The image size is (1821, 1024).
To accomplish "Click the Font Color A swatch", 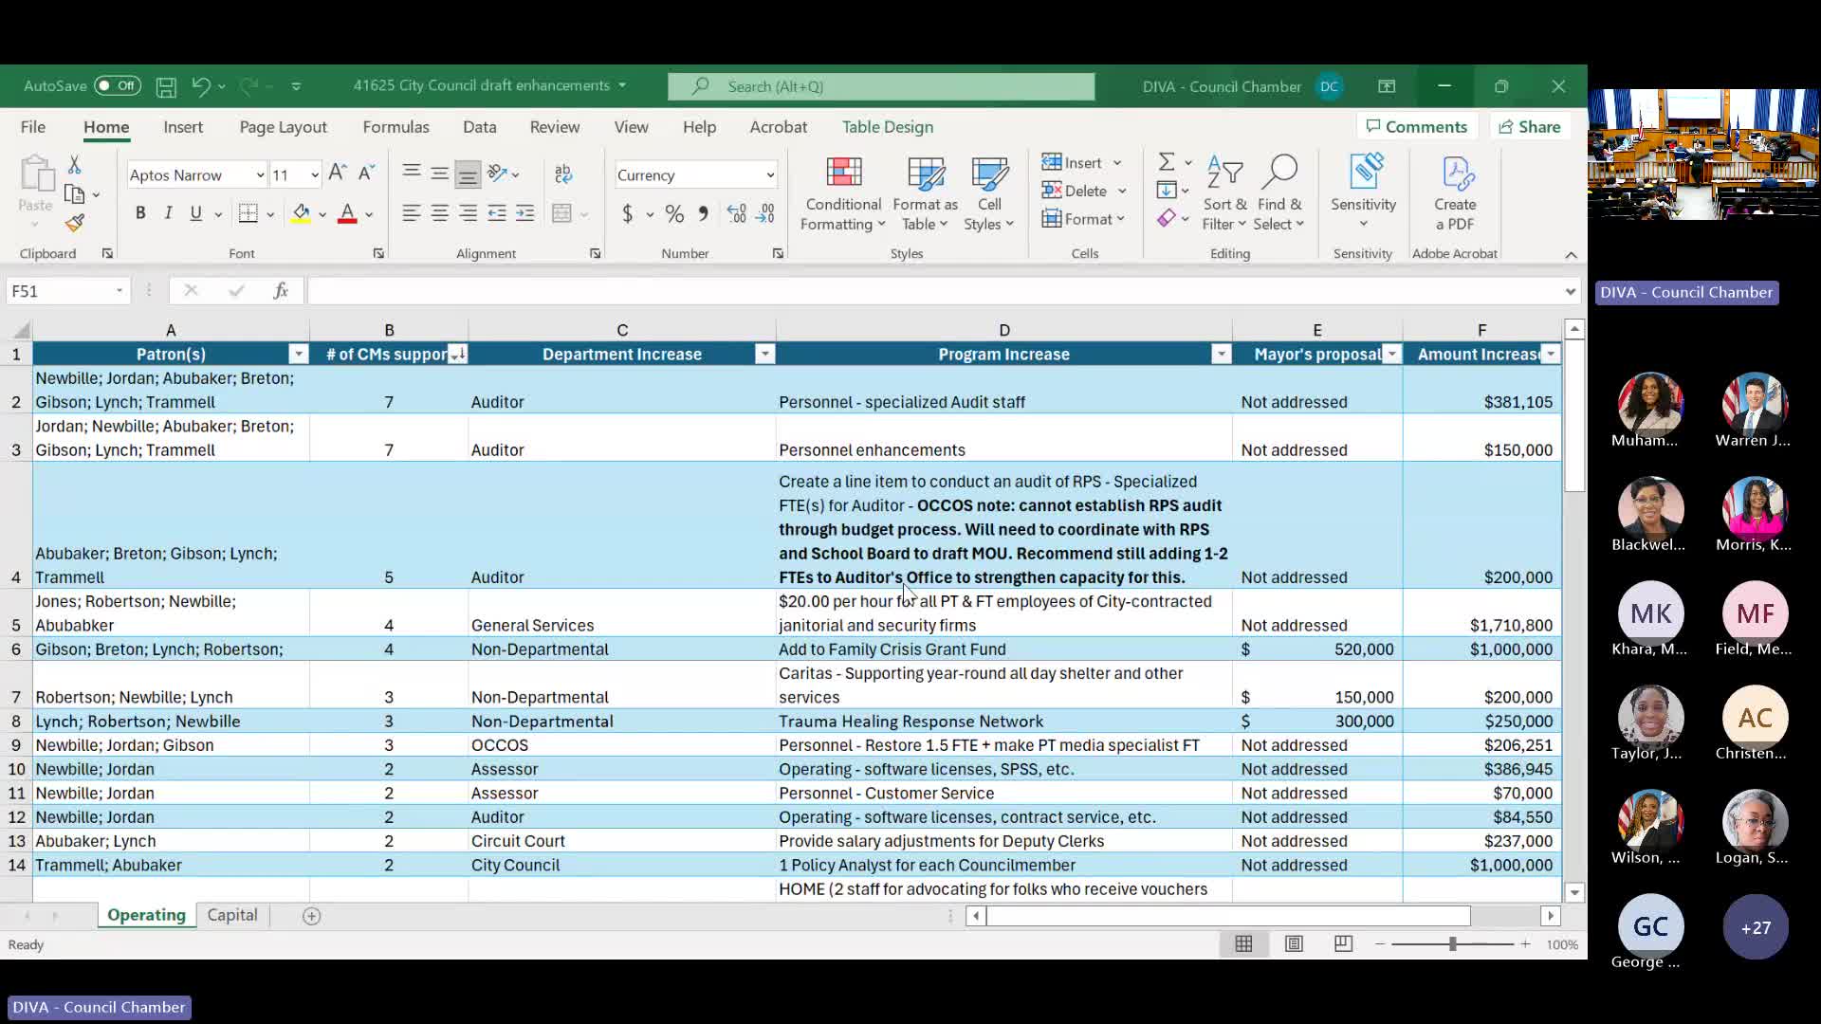I will pyautogui.click(x=347, y=213).
